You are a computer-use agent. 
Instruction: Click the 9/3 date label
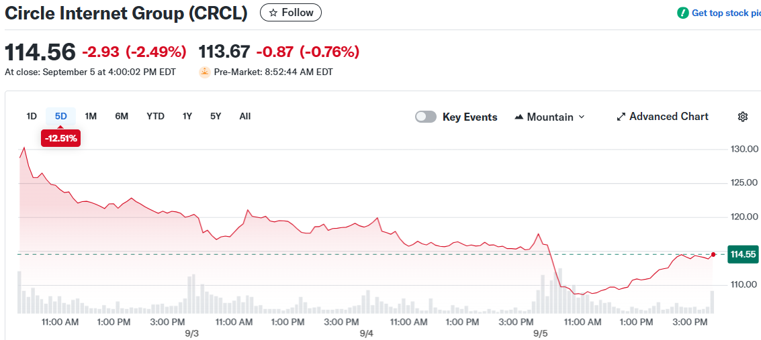[x=192, y=333]
